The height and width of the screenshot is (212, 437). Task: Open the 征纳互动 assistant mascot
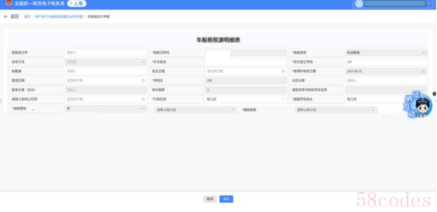[418, 106]
